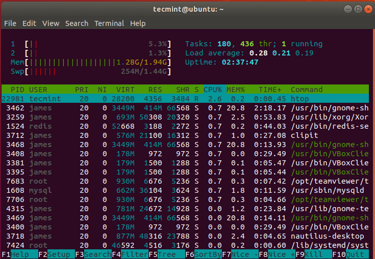The height and width of the screenshot is (259, 375).
Task: Sort by the TIME+ column header
Action: [x=270, y=90]
